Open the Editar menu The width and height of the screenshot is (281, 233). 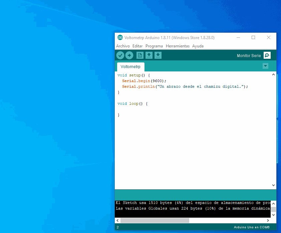(137, 46)
